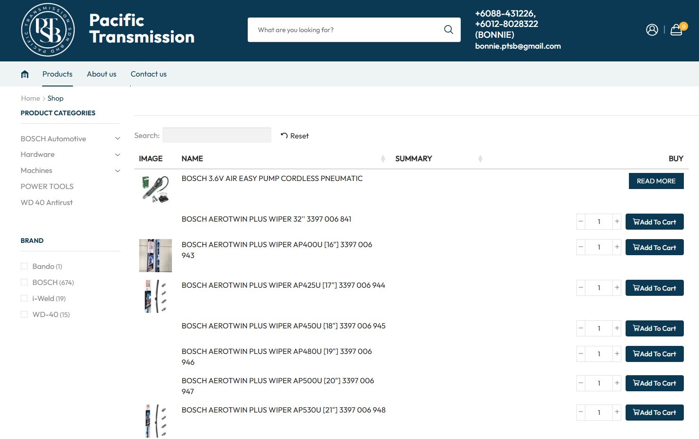The height and width of the screenshot is (439, 699).
Task: Add AP400U [16"] wiper to cart
Action: pyautogui.click(x=654, y=247)
